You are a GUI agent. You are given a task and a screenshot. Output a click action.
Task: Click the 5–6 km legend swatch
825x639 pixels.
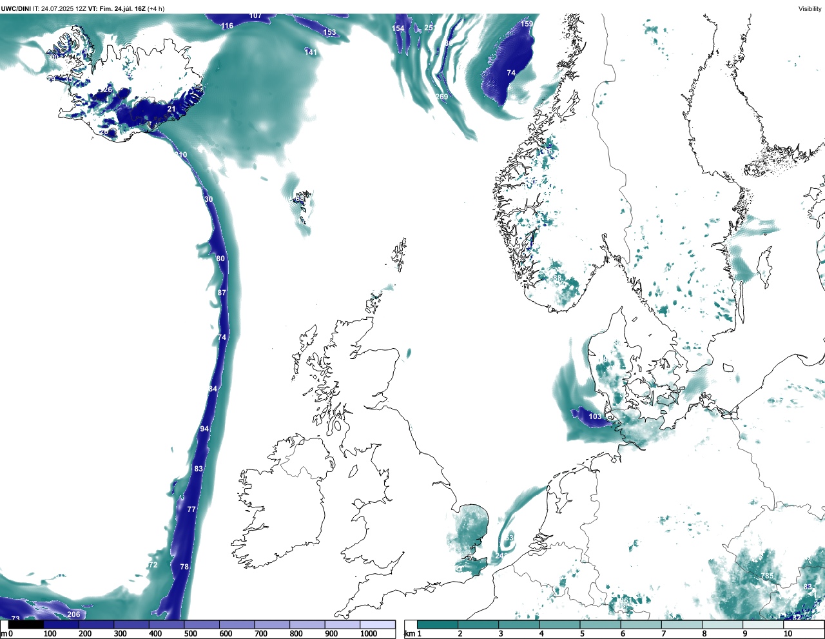tap(601, 624)
